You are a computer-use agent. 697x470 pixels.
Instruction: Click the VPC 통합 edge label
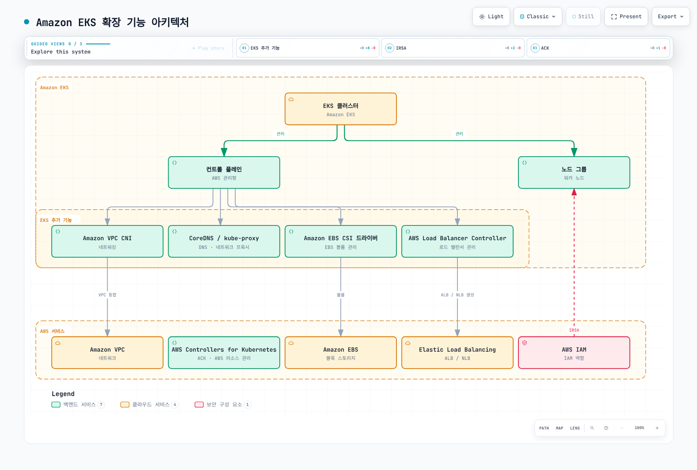pos(107,295)
